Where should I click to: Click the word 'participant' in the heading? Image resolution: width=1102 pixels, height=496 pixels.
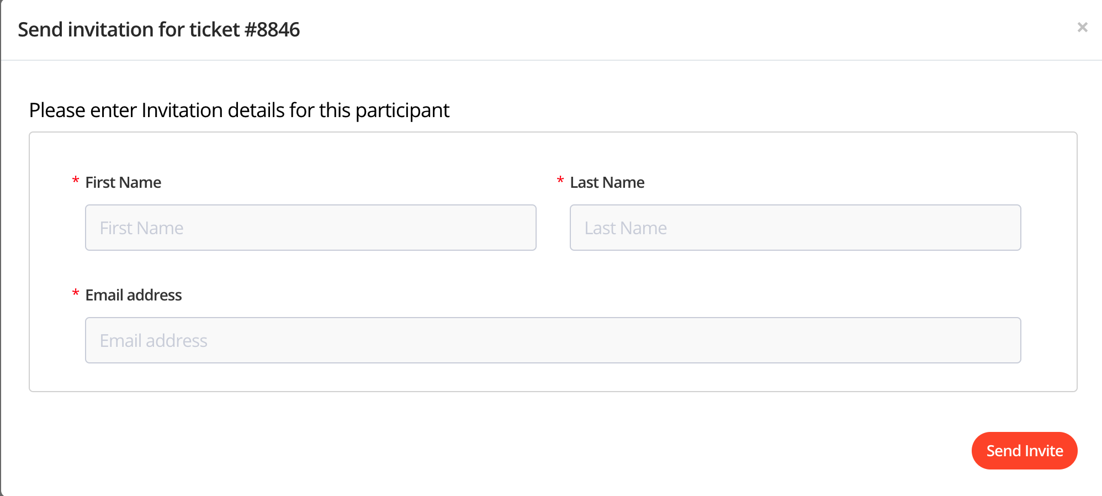pyautogui.click(x=402, y=110)
